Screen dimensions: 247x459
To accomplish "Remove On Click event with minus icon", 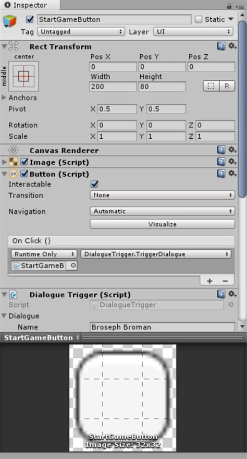I will click(x=225, y=281).
